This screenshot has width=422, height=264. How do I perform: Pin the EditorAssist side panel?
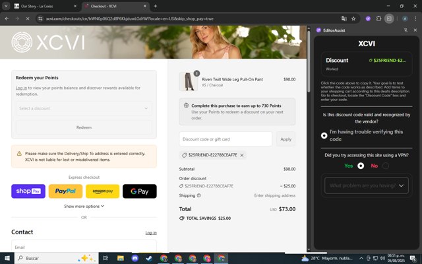[x=406, y=30]
